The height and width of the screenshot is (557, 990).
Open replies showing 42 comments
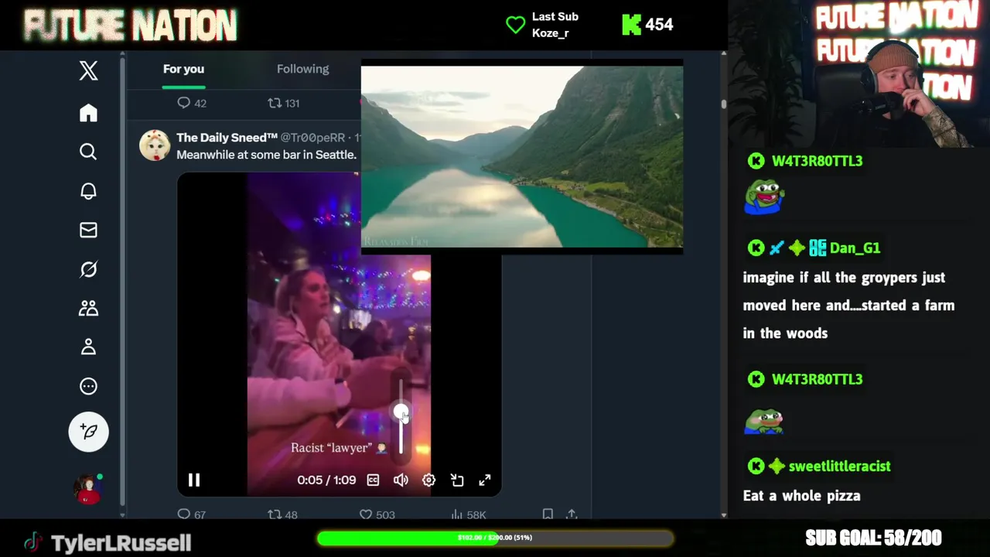pyautogui.click(x=191, y=103)
